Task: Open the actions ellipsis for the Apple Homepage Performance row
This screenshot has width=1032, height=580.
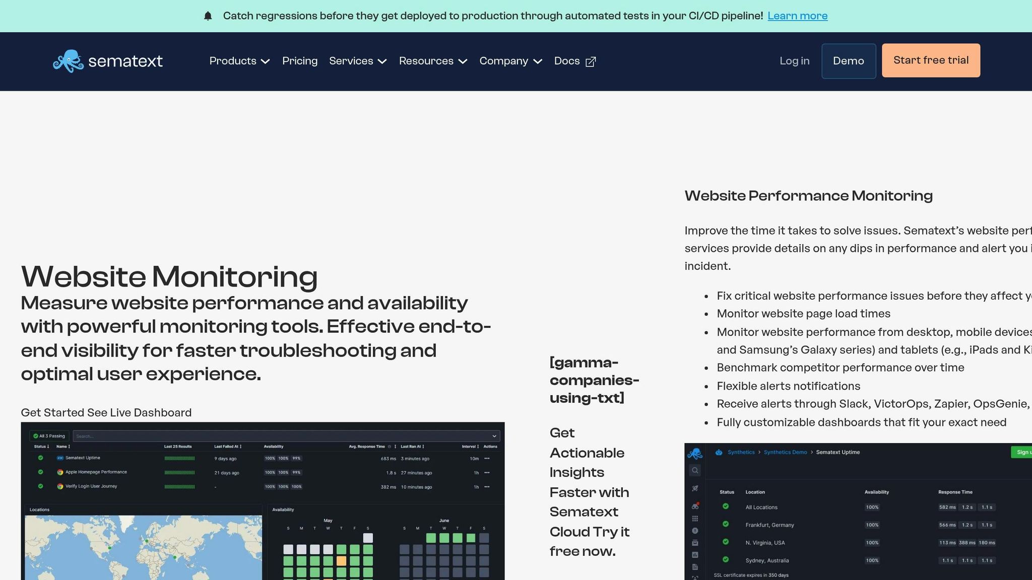Action: 487,472
